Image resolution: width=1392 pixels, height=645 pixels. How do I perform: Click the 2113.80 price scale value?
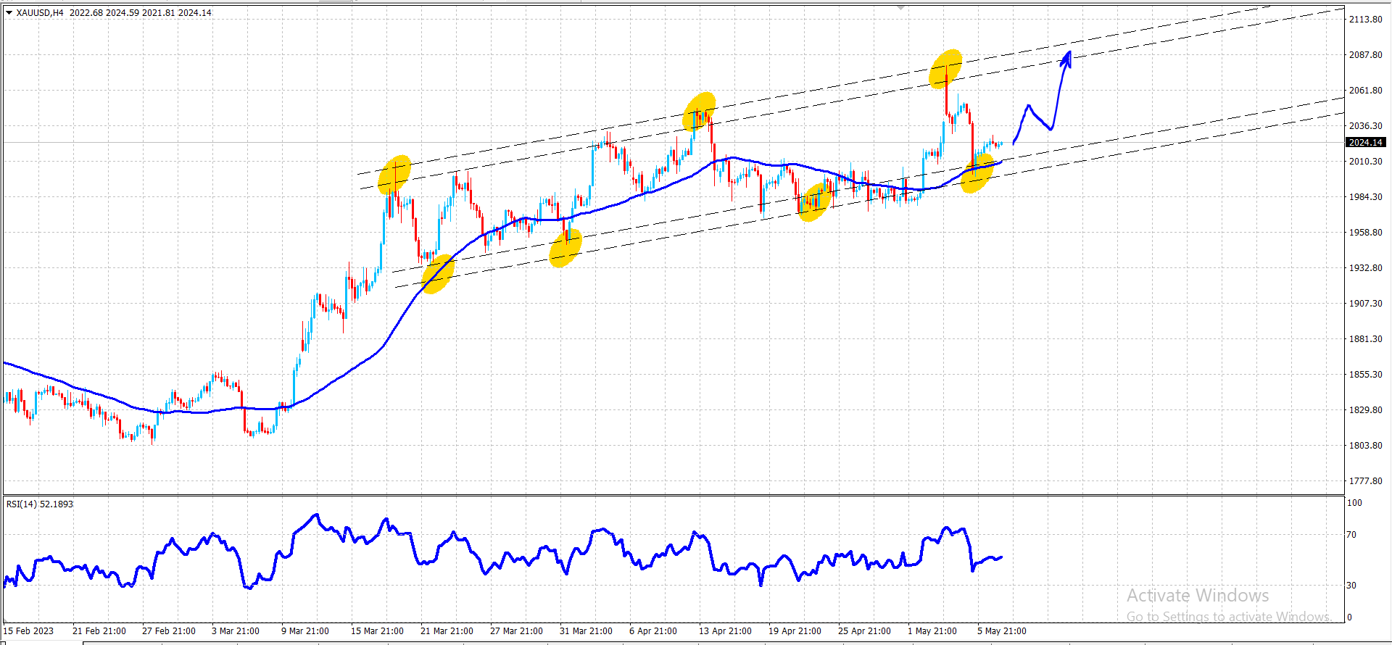tap(1366, 20)
